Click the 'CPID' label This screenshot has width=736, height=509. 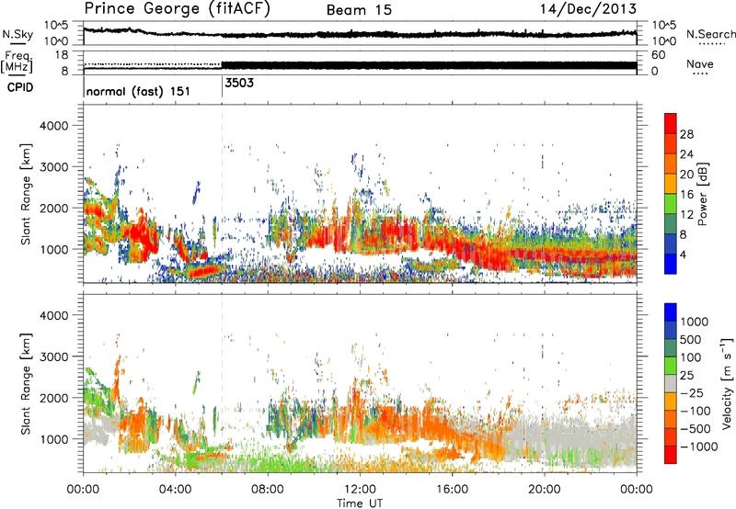(x=20, y=87)
